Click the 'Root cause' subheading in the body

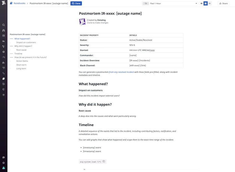point(85,111)
